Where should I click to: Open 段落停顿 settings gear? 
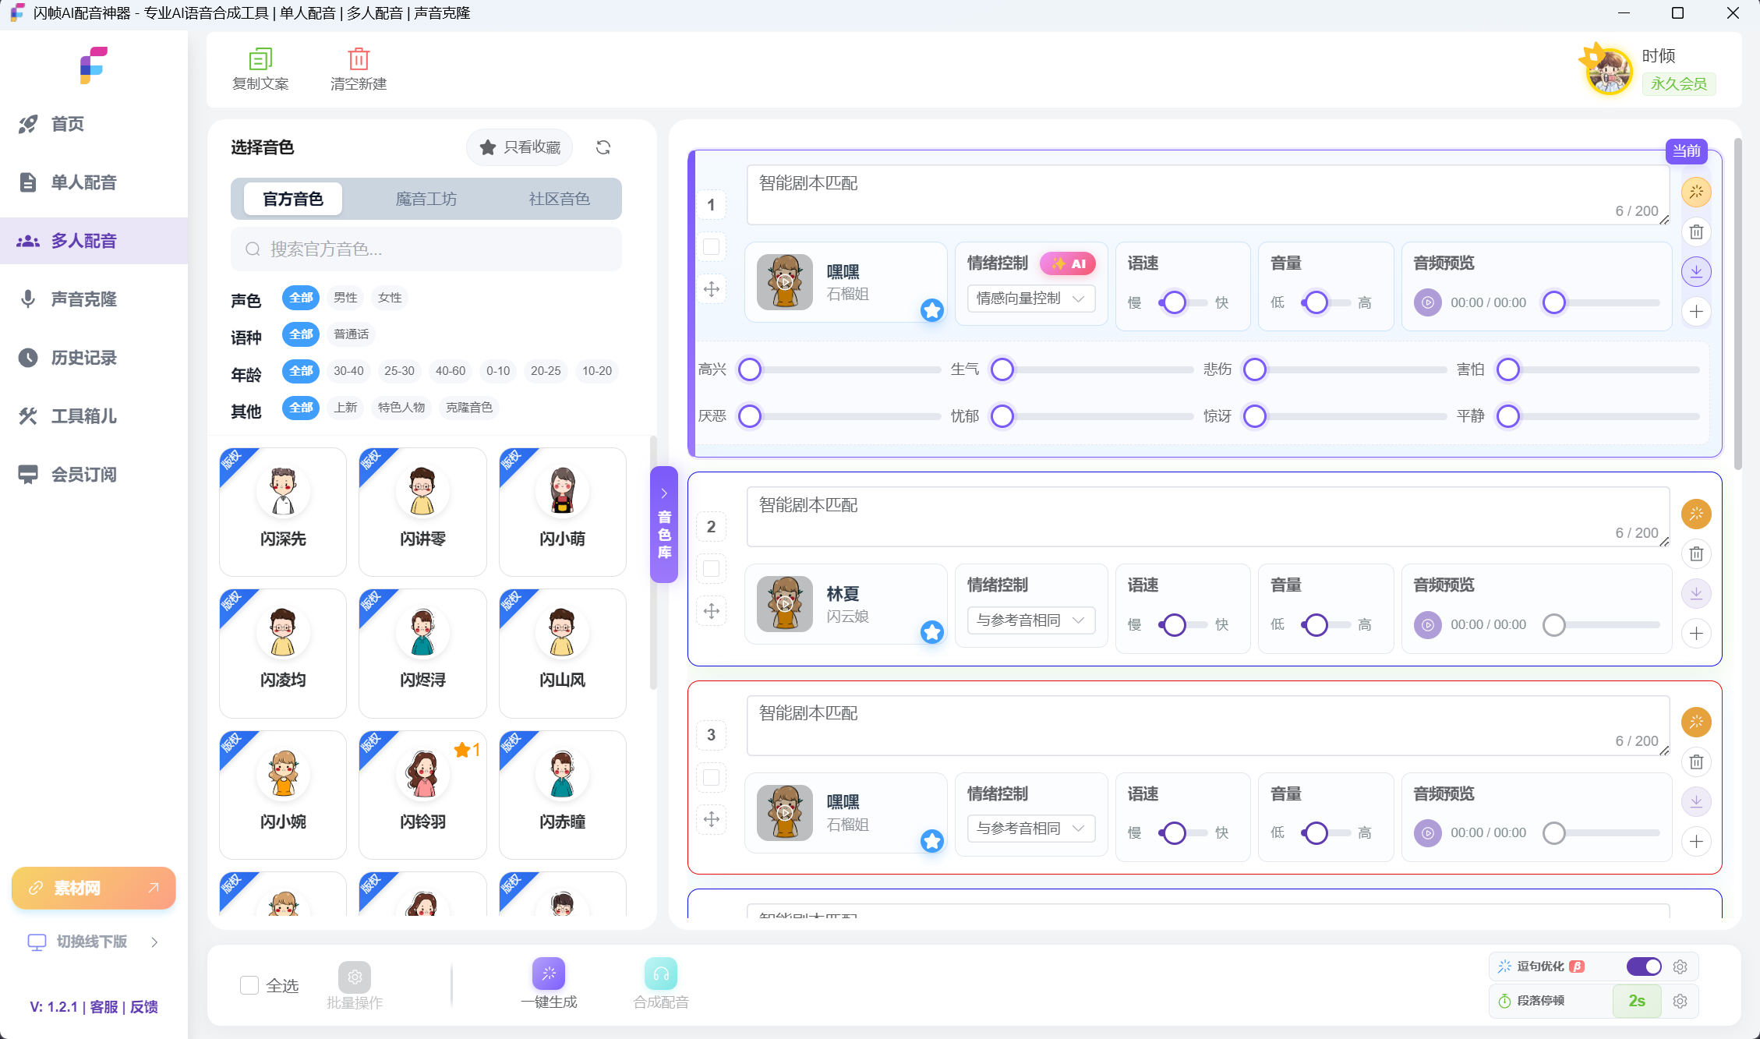tap(1680, 1001)
